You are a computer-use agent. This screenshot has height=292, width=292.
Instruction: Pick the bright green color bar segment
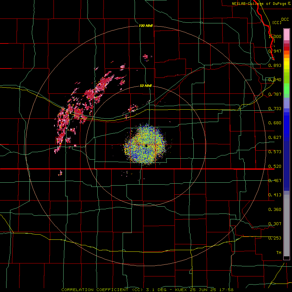pyautogui.click(x=286, y=89)
